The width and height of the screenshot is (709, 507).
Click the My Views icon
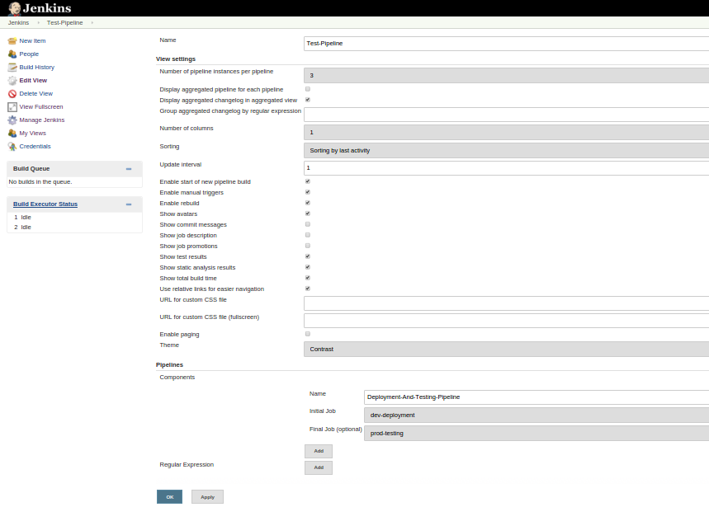[12, 134]
